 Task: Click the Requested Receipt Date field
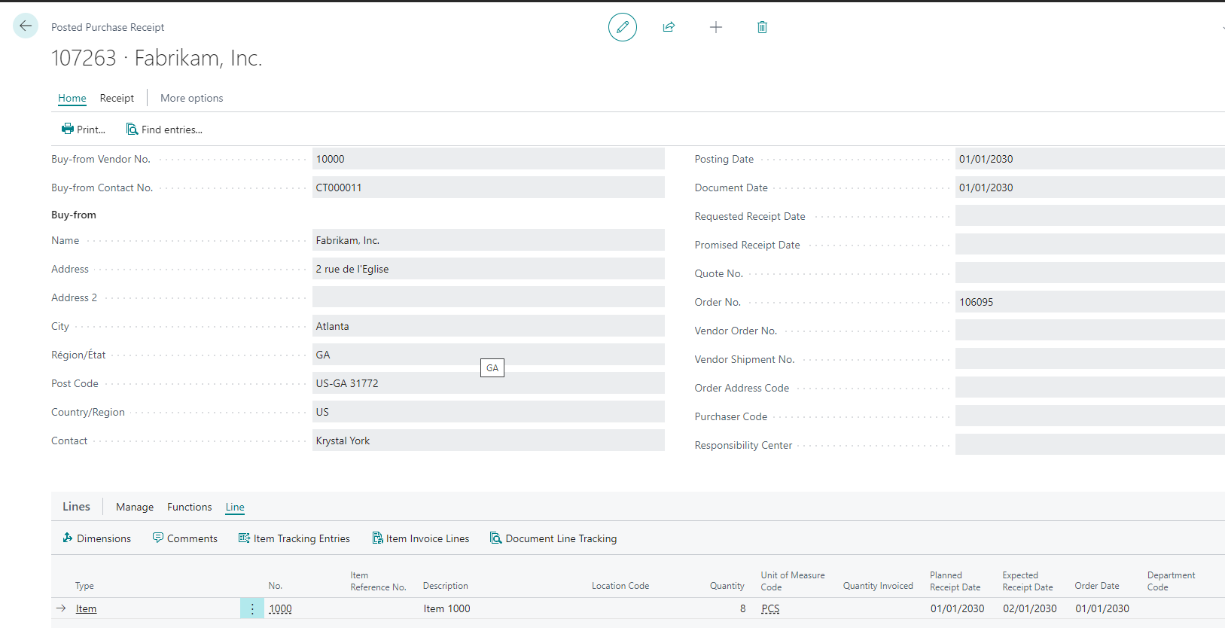(x=1090, y=216)
